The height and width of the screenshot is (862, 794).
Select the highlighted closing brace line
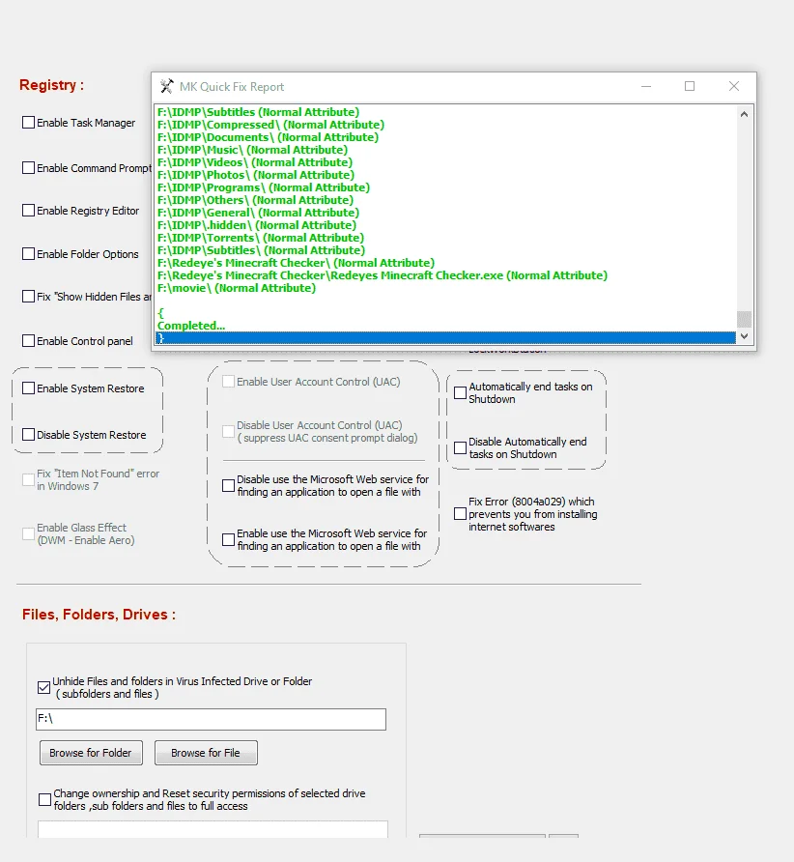(445, 338)
